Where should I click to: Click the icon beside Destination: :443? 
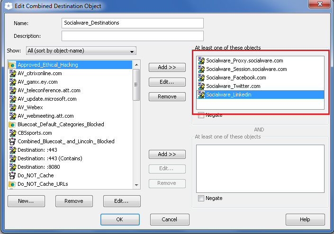coord(13,150)
